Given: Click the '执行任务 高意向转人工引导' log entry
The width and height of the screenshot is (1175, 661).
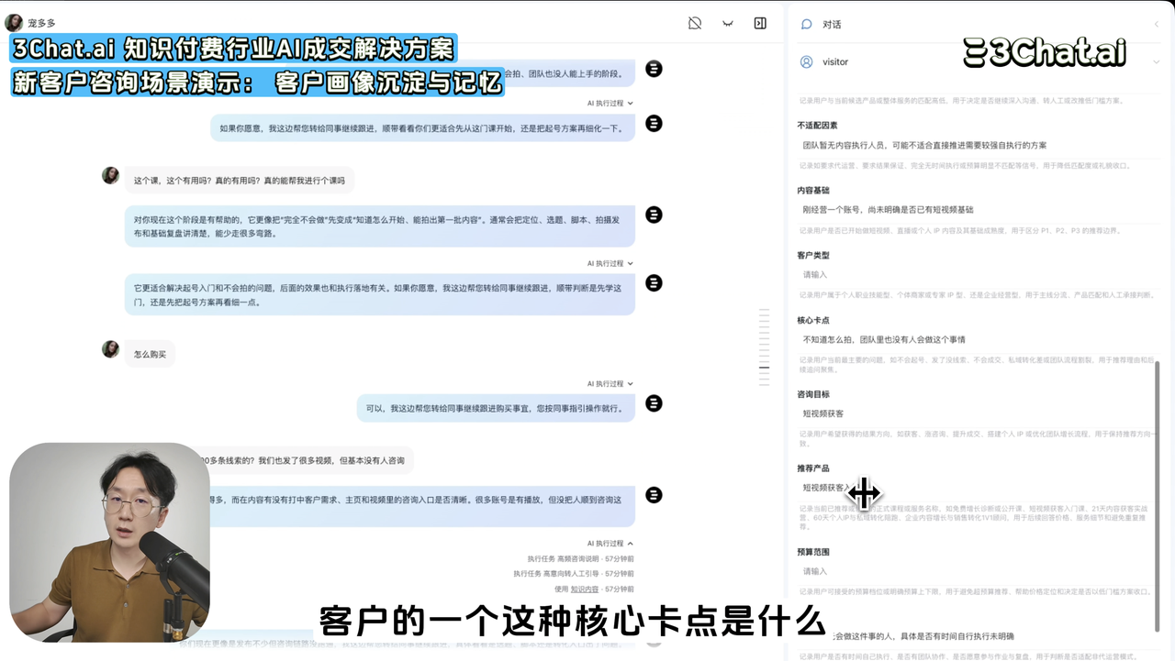Looking at the screenshot, I should click(574, 573).
